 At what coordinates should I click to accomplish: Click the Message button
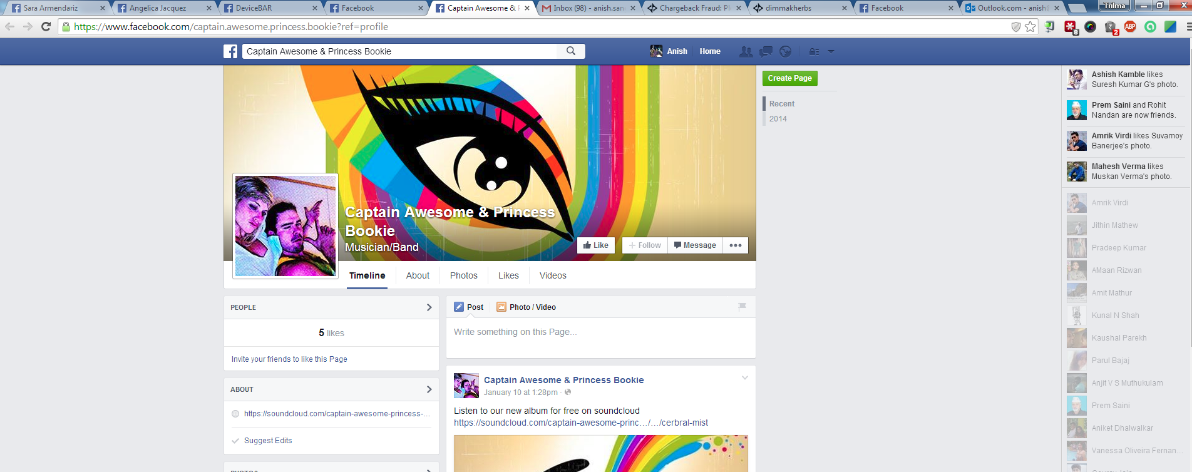click(695, 245)
